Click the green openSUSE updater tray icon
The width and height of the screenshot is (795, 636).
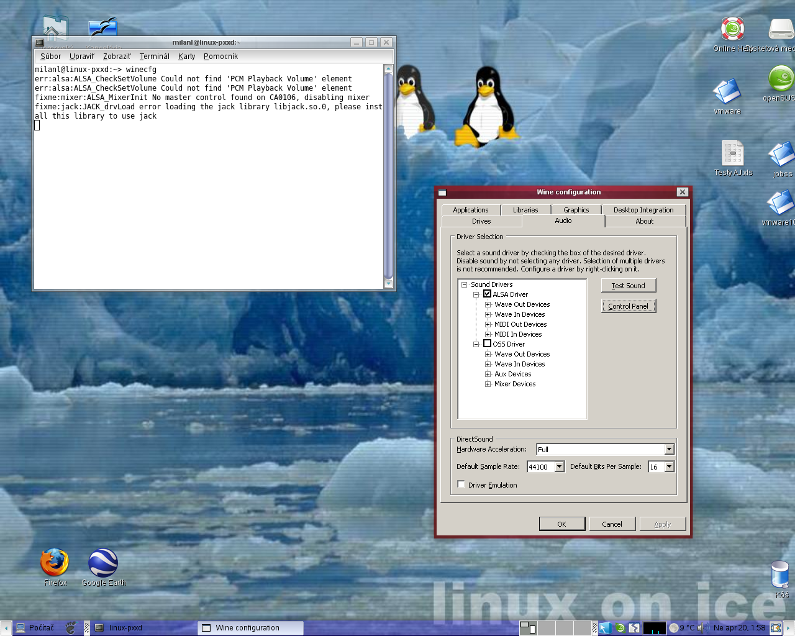point(620,628)
